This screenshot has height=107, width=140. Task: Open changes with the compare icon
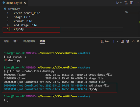(126, 3)
